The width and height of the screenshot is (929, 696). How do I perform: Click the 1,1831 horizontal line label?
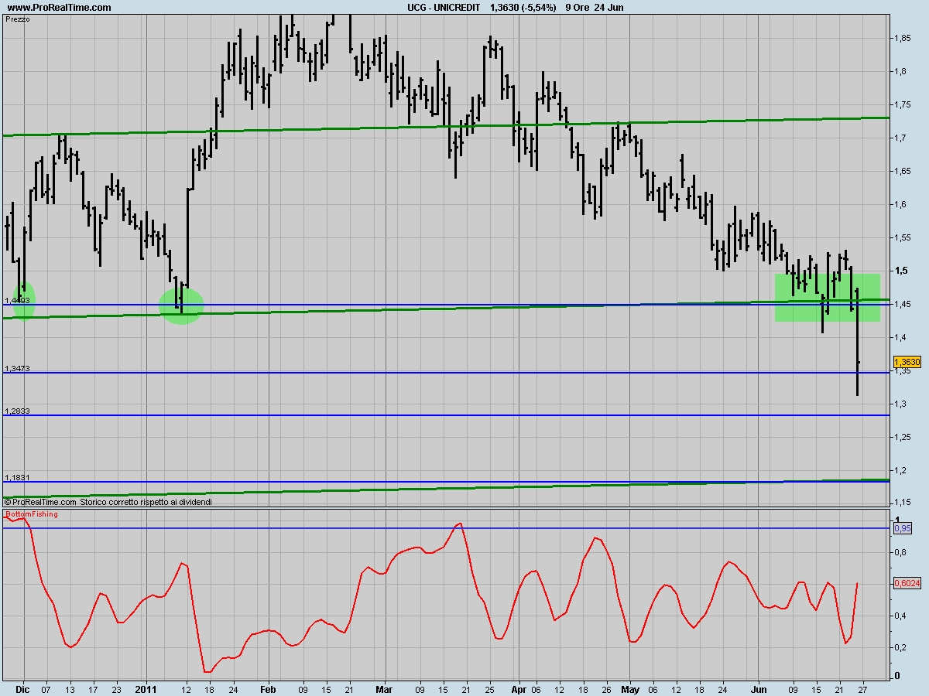click(17, 478)
